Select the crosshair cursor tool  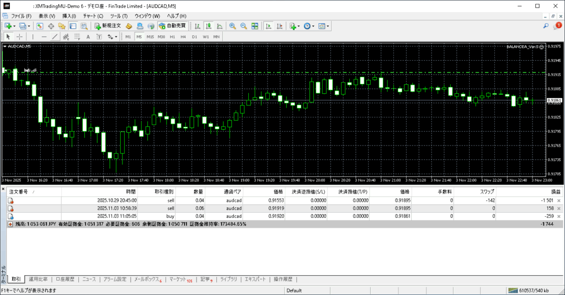20,36
